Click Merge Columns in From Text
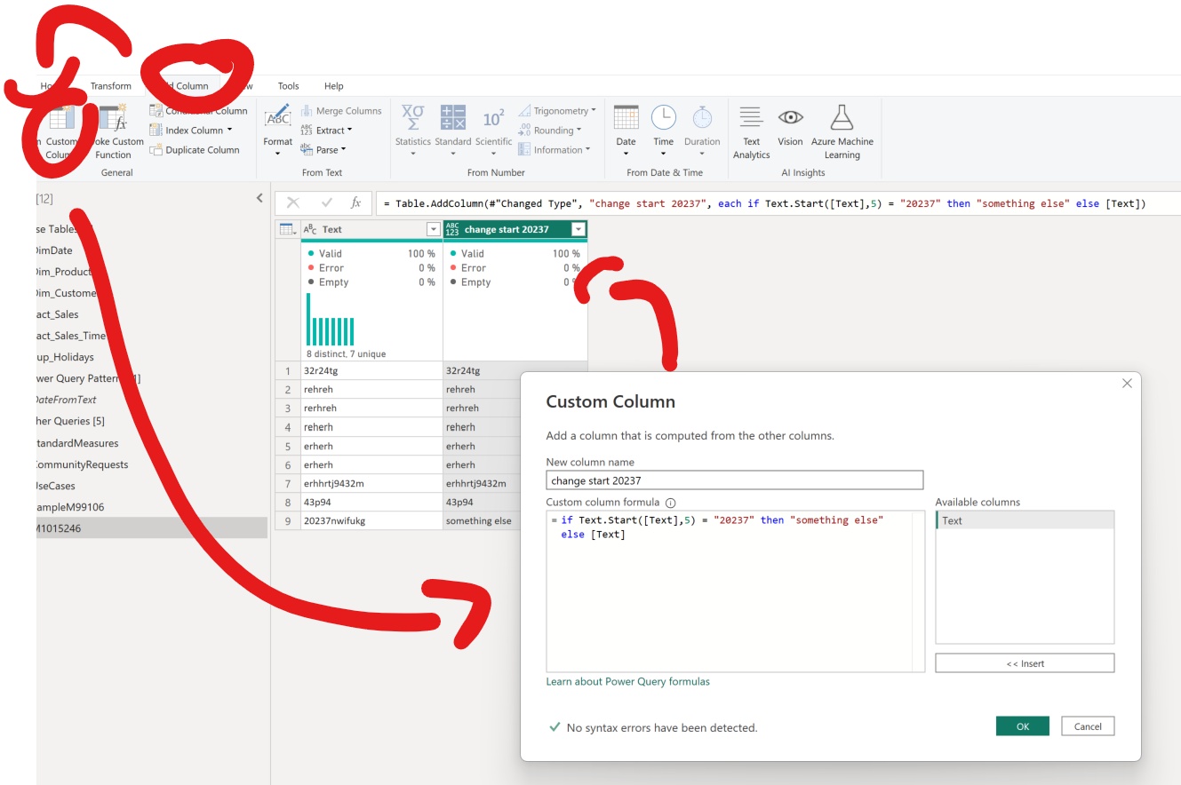This screenshot has height=785, width=1181. coord(341,111)
